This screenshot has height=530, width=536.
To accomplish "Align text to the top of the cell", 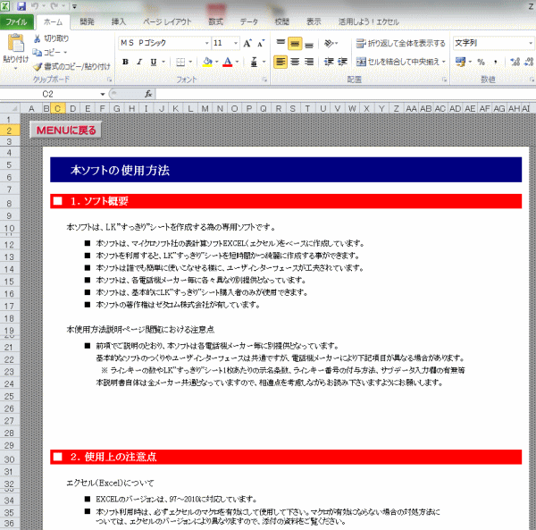I will (x=281, y=44).
